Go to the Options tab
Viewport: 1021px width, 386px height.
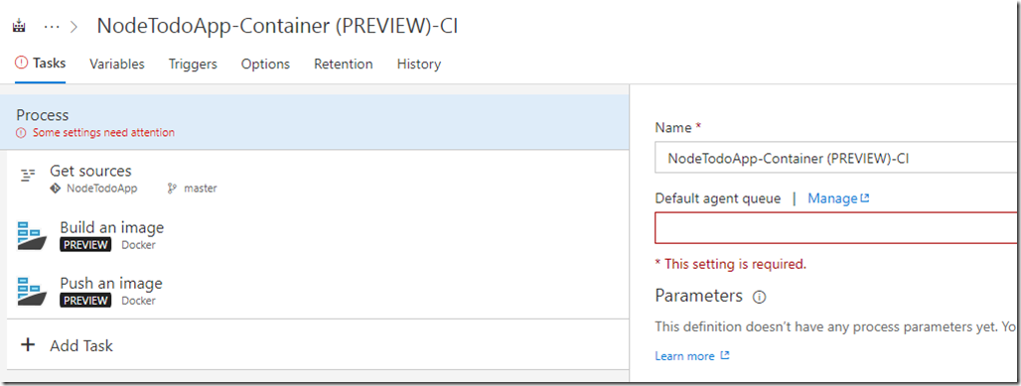pyautogui.click(x=265, y=64)
